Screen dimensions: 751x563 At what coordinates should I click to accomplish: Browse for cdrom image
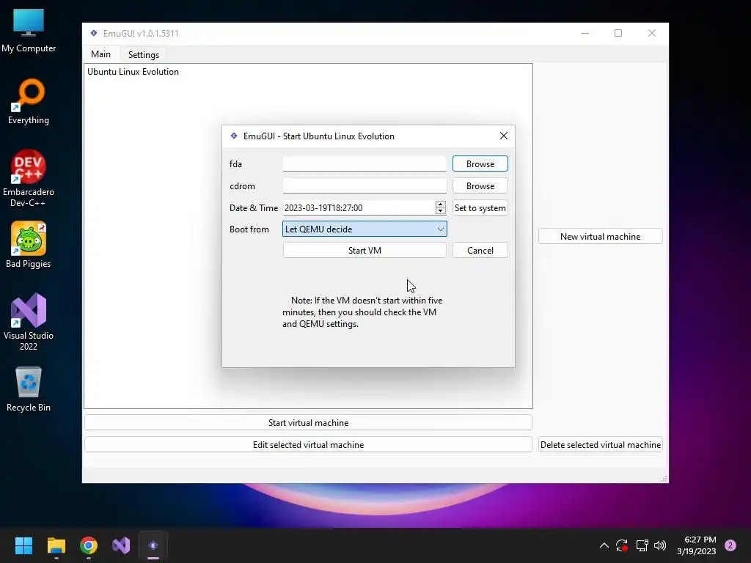pos(480,185)
